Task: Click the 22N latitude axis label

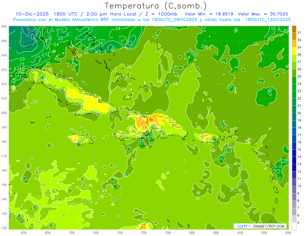Action: [x=4, y=84]
